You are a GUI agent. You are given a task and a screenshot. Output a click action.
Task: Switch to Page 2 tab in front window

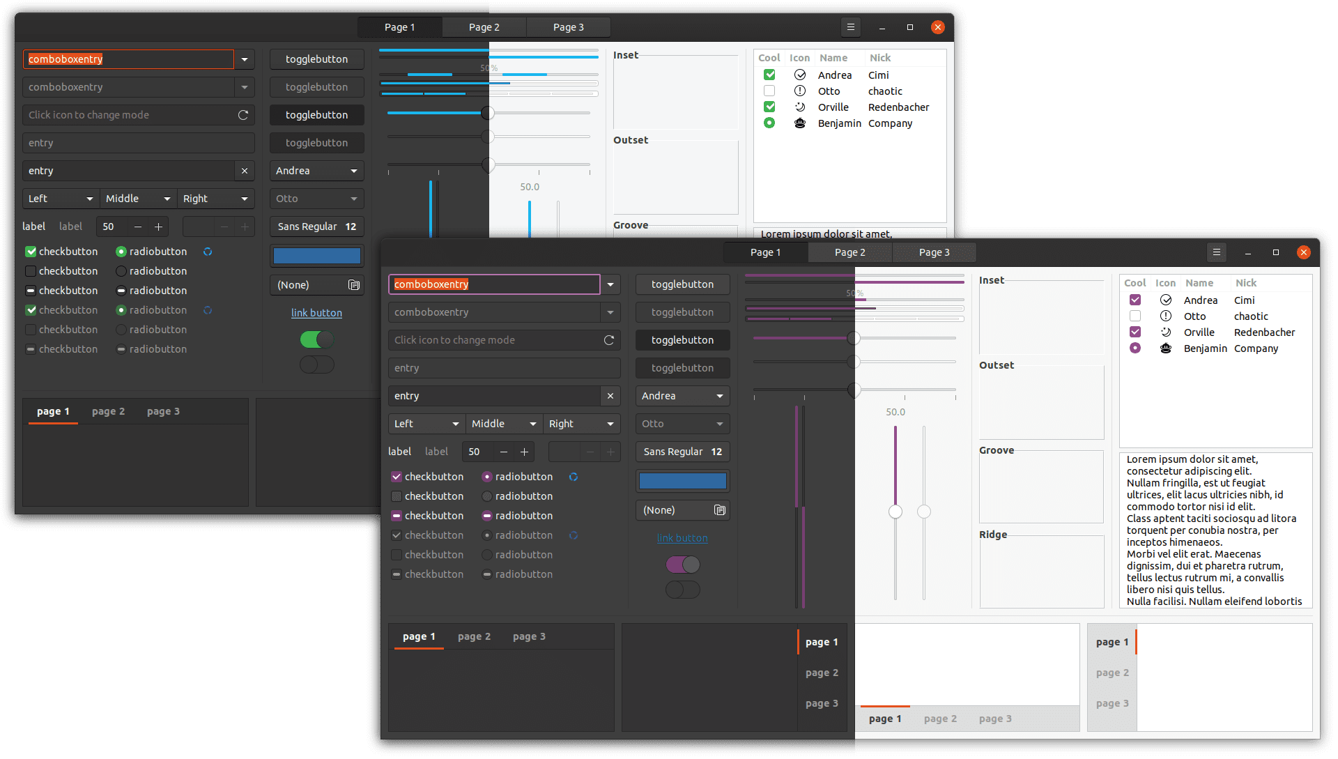click(x=849, y=252)
